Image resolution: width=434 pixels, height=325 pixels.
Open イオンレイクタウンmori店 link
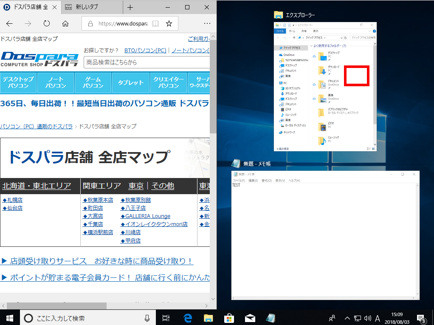pyautogui.click(x=154, y=224)
